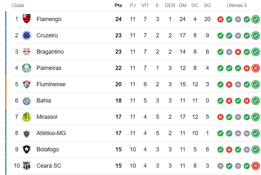The width and height of the screenshot is (261, 175).
Task: Click the Palmeiras green crest
Action: point(27,68)
